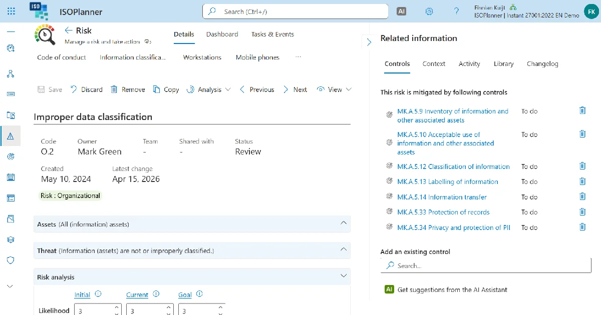Viewport: 601px width, 315px height.
Task: Open the Analysis dropdown menu
Action: tap(208, 89)
